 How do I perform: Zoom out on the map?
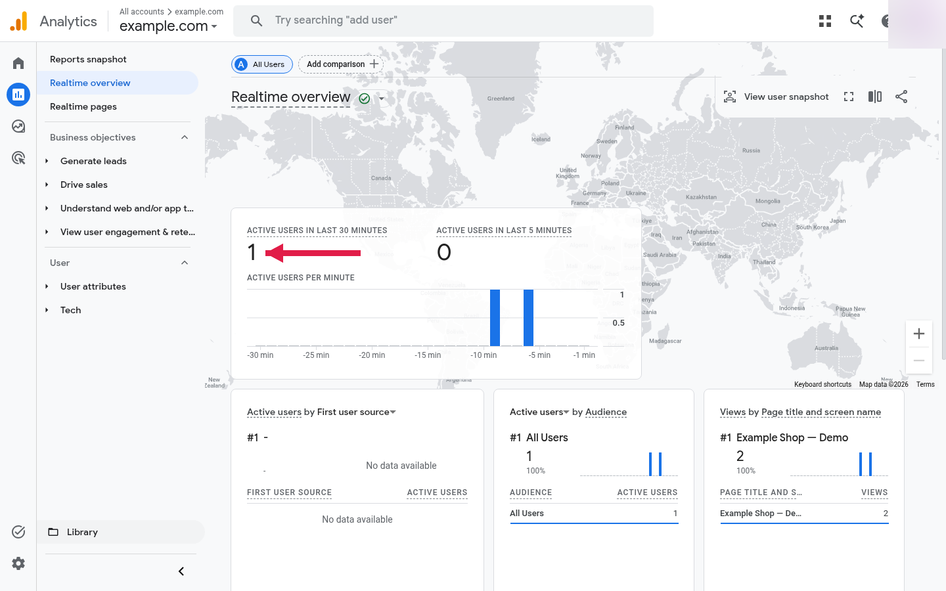(919, 361)
